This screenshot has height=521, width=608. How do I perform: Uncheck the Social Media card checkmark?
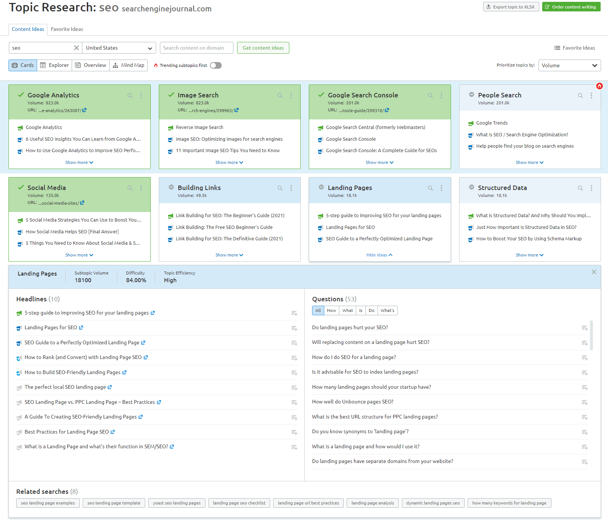tap(21, 187)
